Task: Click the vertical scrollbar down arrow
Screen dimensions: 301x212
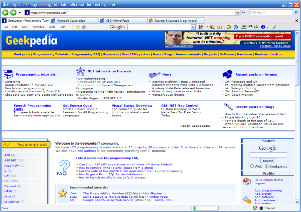Action: pyautogui.click(x=297, y=202)
